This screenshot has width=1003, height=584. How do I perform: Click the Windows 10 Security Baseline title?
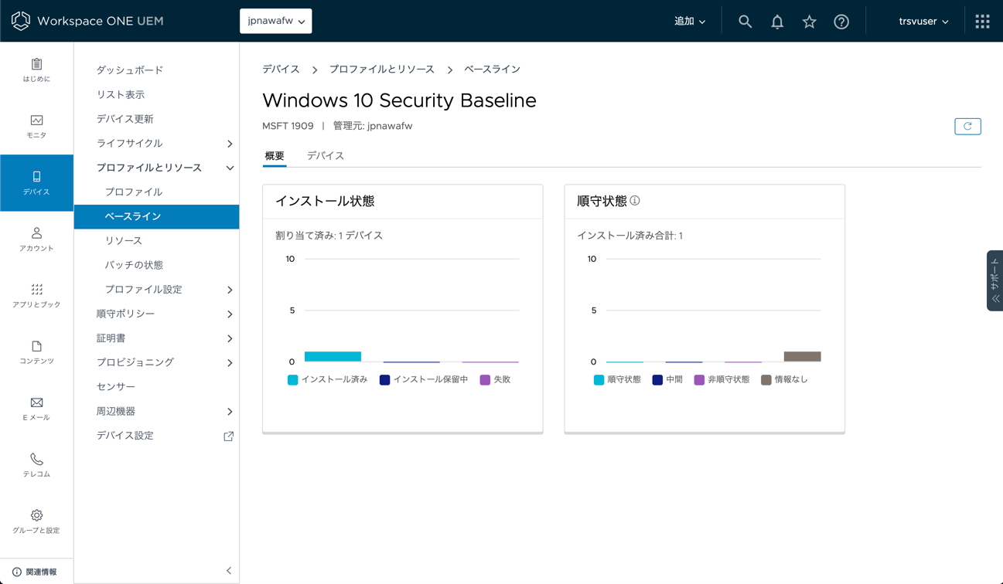click(x=399, y=100)
